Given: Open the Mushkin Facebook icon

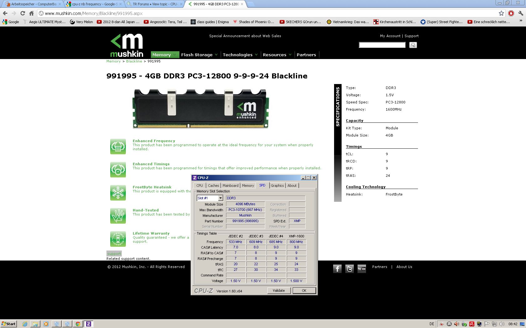Looking at the screenshot, I should click(337, 269).
